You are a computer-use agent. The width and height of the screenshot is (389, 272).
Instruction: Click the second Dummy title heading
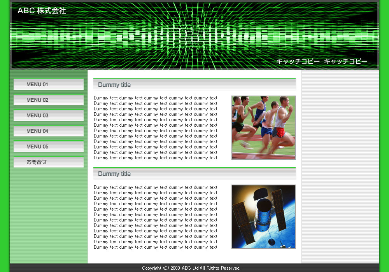[x=194, y=173]
